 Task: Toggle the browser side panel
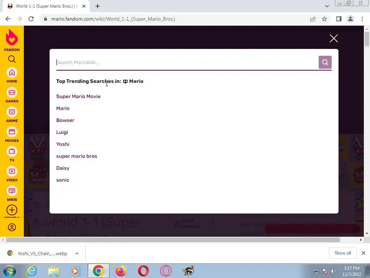click(x=339, y=19)
